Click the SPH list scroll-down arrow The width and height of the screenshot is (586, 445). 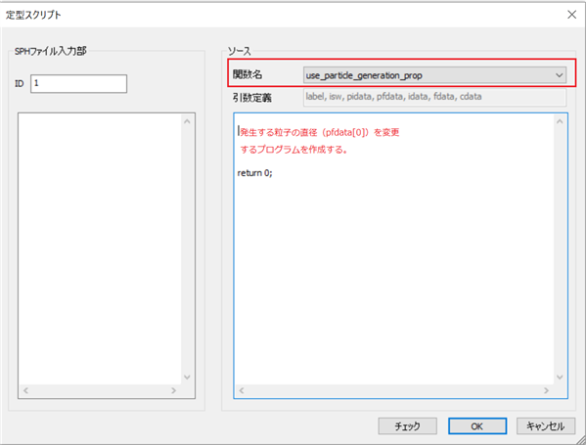tap(187, 377)
